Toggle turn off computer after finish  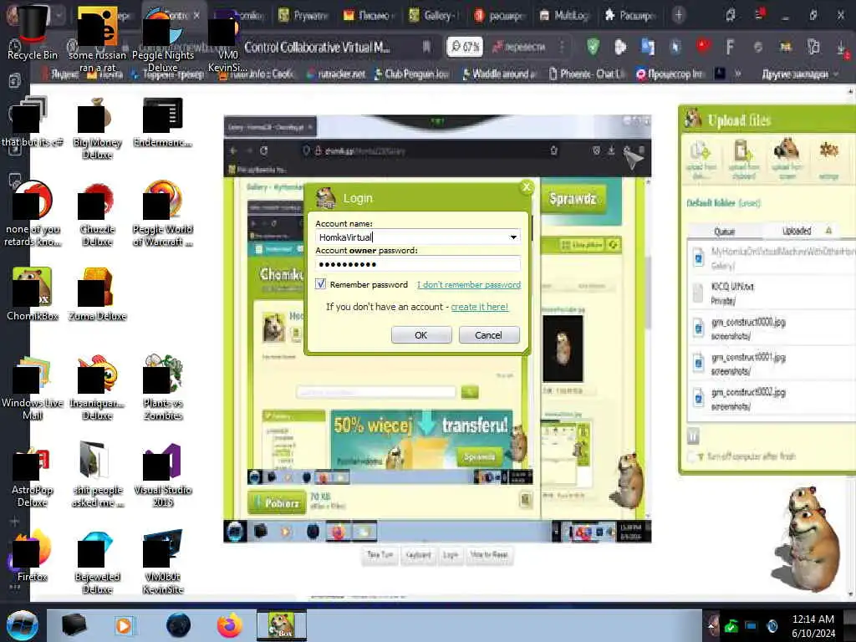point(693,456)
